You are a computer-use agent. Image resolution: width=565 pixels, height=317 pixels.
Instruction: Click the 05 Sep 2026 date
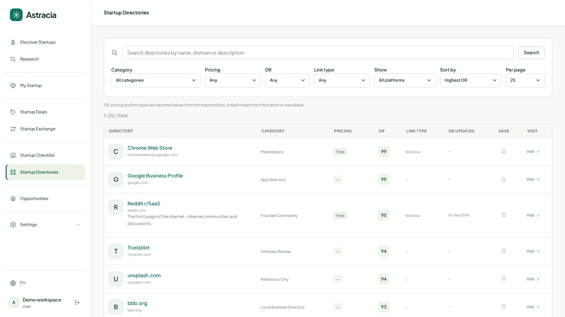tap(458, 215)
